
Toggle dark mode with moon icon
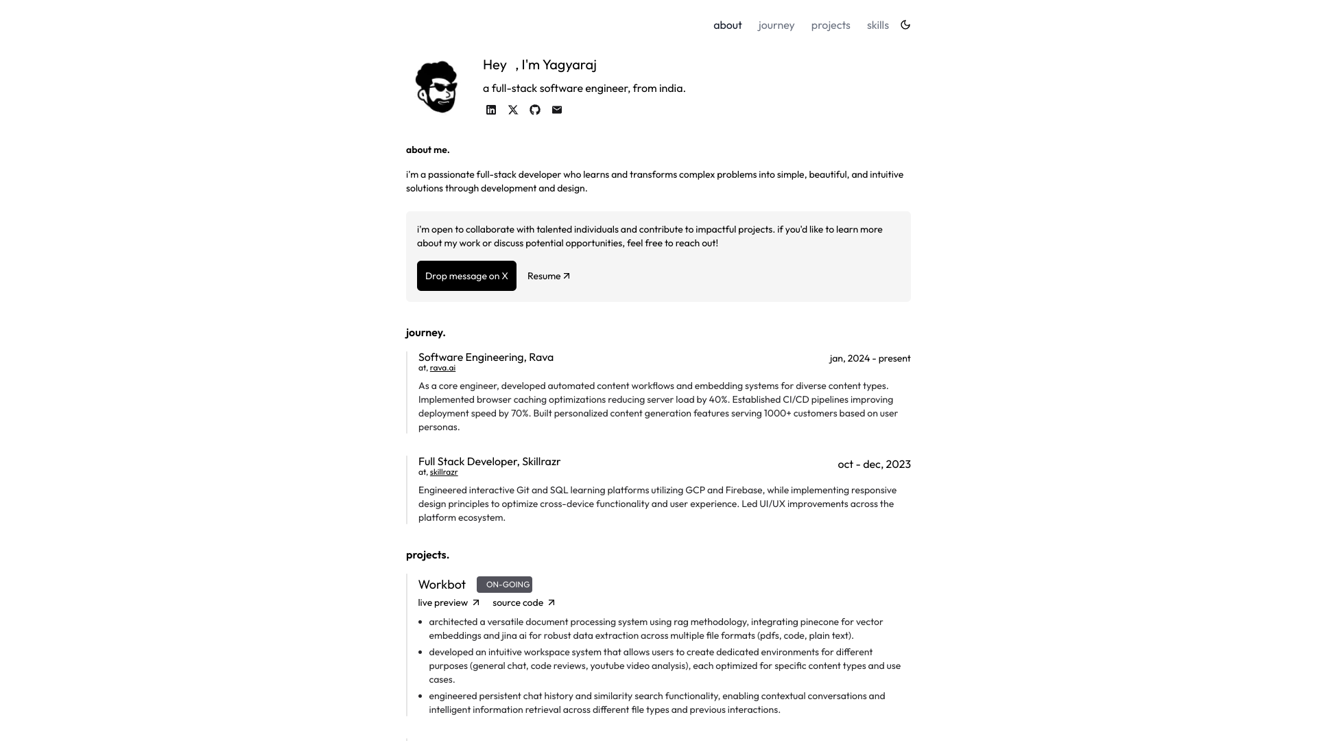tap(905, 25)
